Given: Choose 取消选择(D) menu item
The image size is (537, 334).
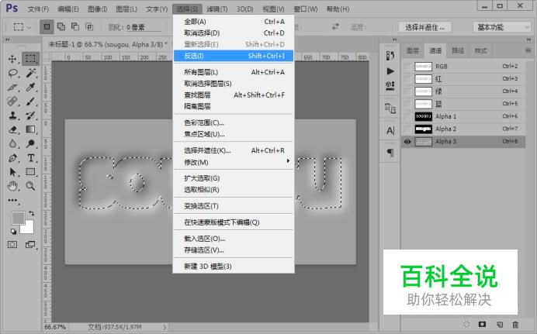Looking at the screenshot, I should [234, 33].
